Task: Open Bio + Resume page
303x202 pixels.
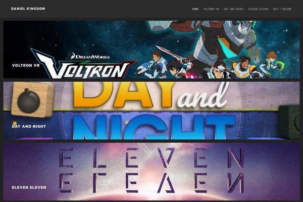Action: 282,9
